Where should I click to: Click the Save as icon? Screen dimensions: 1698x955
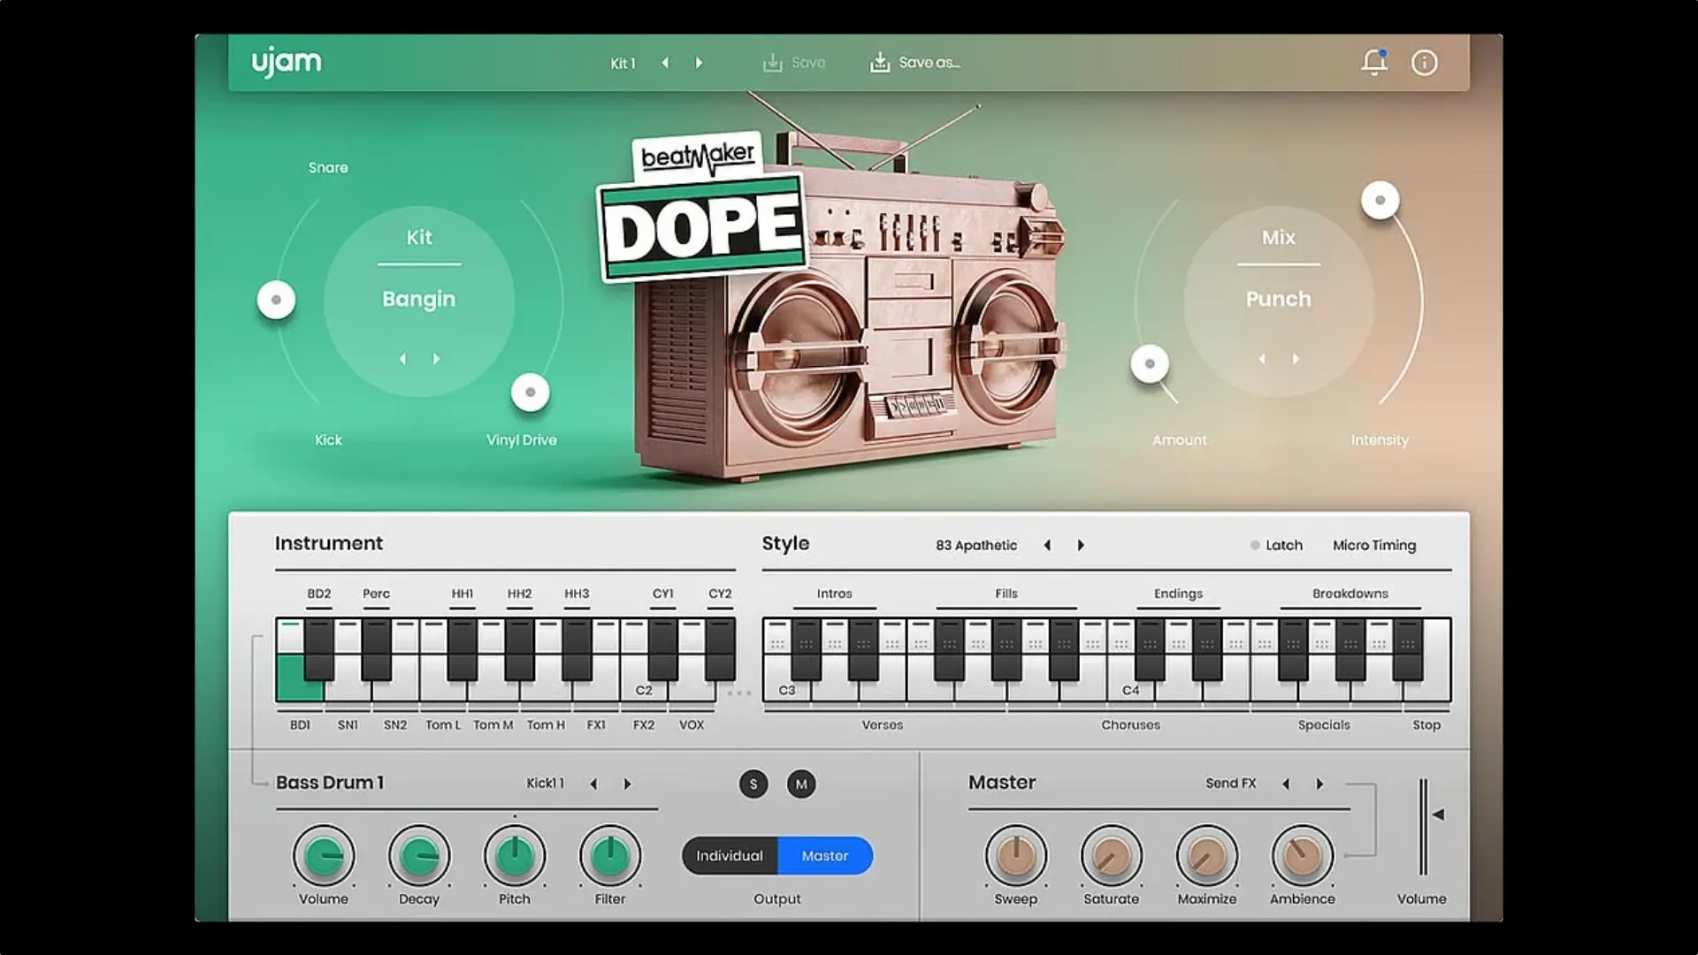pos(880,62)
